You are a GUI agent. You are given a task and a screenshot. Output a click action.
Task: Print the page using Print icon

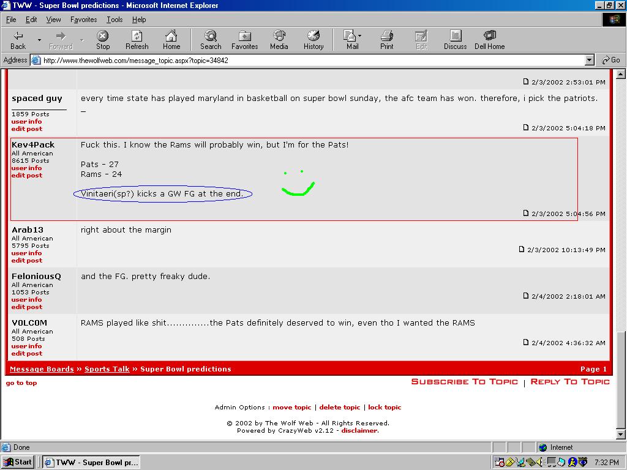pos(387,40)
